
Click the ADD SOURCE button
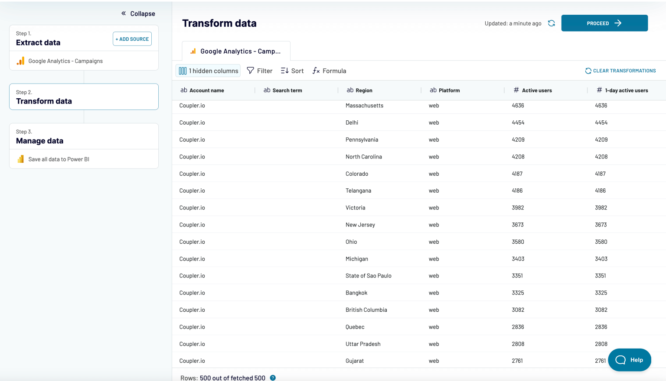[132, 39]
